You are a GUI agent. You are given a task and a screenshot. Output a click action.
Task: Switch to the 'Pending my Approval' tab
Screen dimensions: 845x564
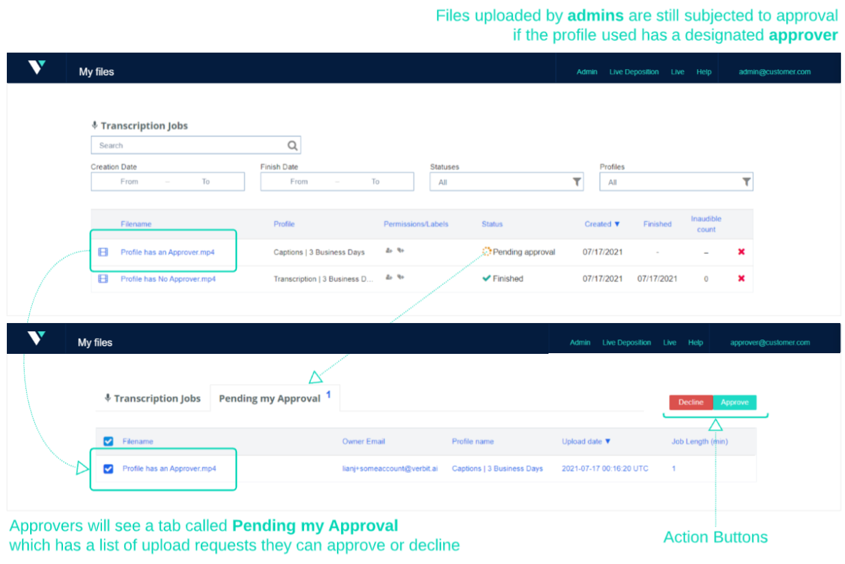click(x=270, y=398)
